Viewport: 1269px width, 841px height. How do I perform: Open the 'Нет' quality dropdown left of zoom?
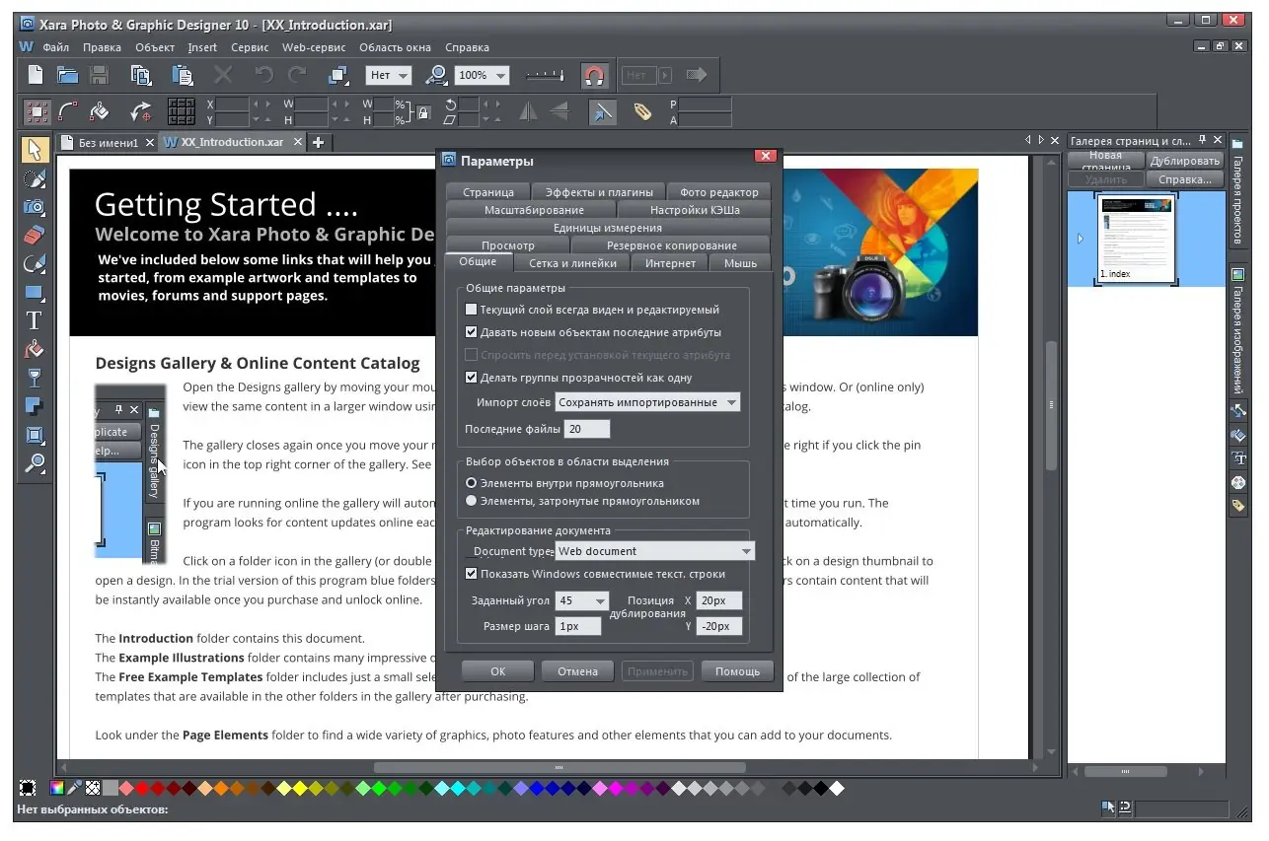(x=390, y=75)
